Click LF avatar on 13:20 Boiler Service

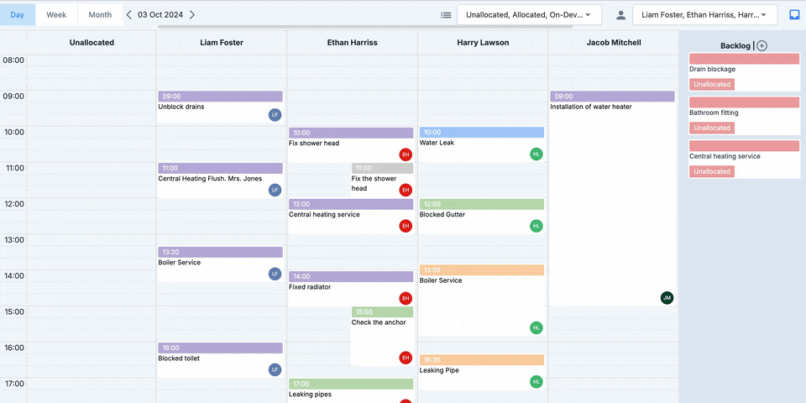(x=275, y=274)
